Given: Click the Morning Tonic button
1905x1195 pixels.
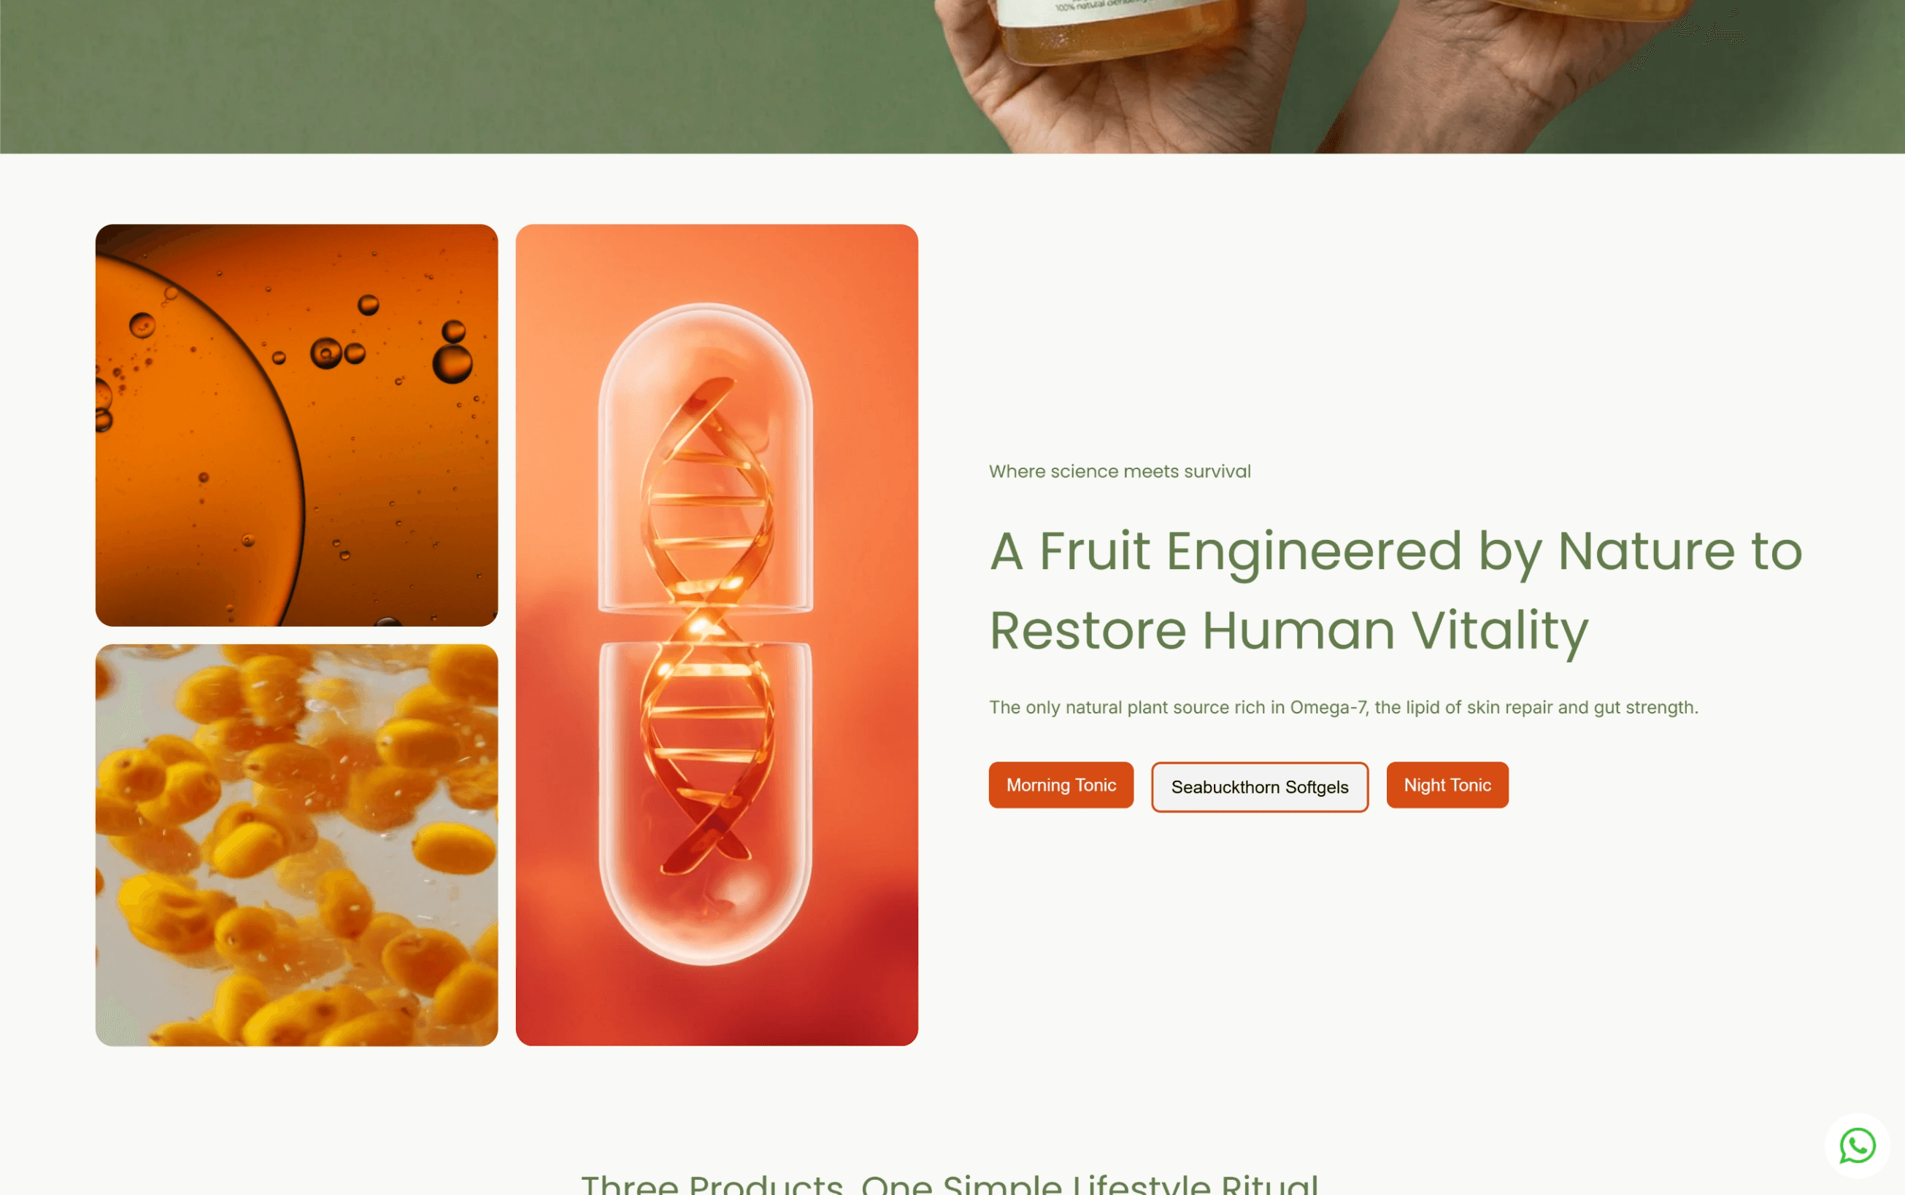Looking at the screenshot, I should (x=1061, y=785).
